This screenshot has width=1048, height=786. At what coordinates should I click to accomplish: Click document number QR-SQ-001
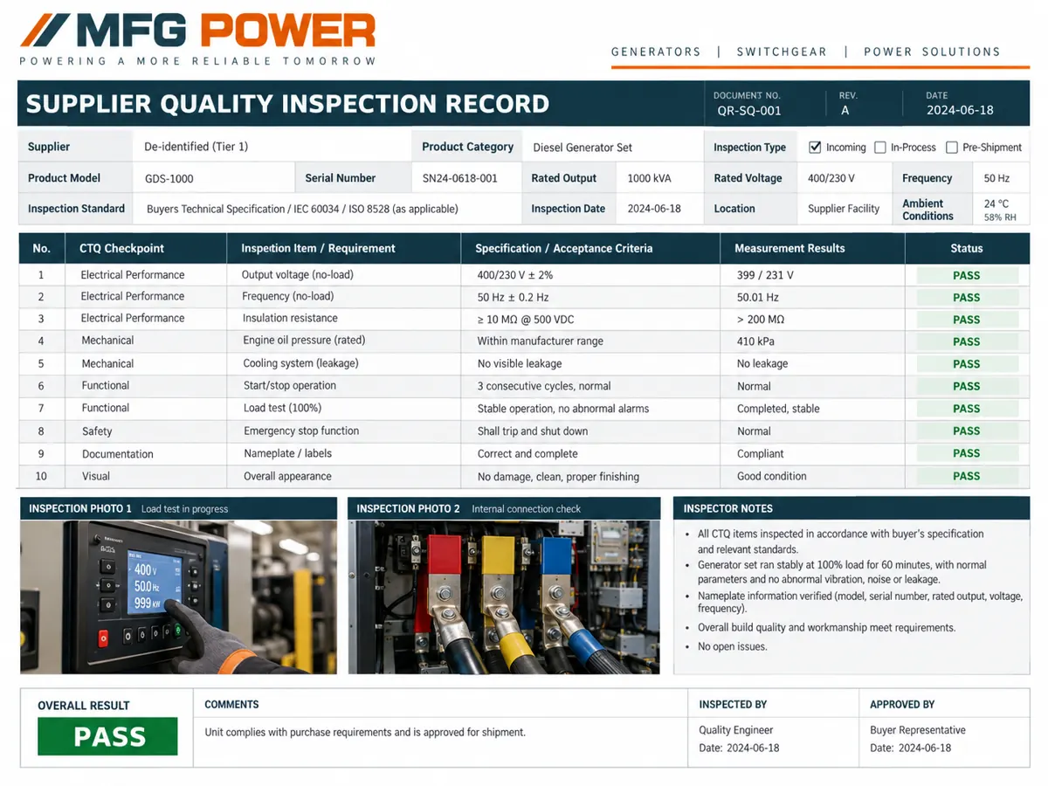tap(749, 111)
